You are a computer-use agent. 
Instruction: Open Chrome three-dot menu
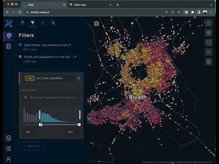(x=211, y=12)
